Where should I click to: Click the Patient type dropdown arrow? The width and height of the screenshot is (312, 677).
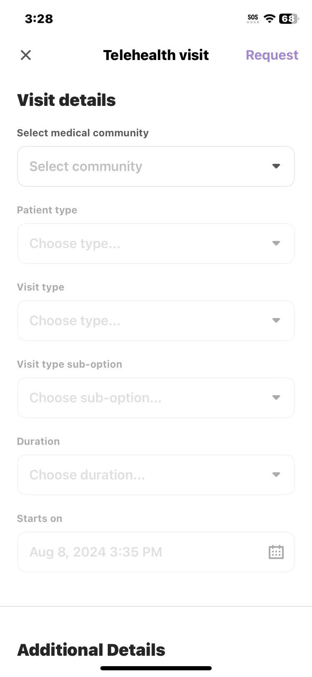click(x=276, y=243)
